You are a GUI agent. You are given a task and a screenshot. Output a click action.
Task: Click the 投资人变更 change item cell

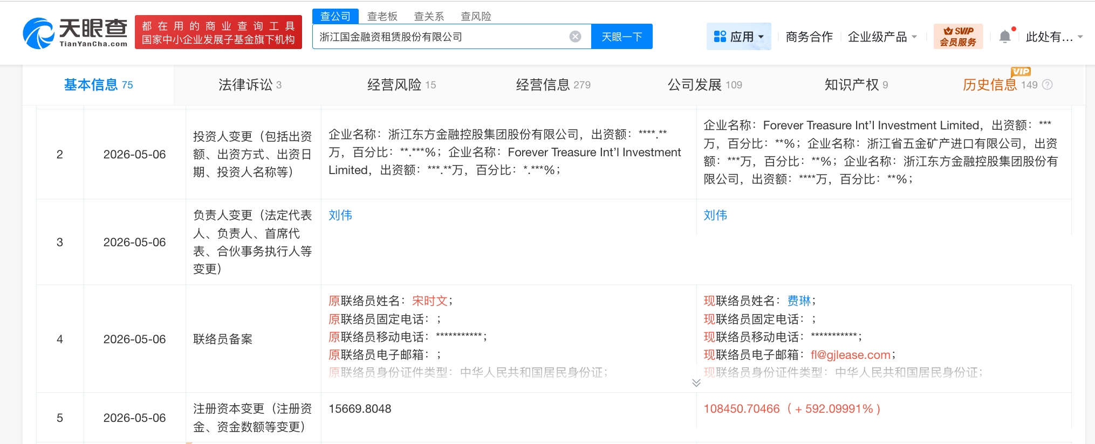(x=252, y=154)
